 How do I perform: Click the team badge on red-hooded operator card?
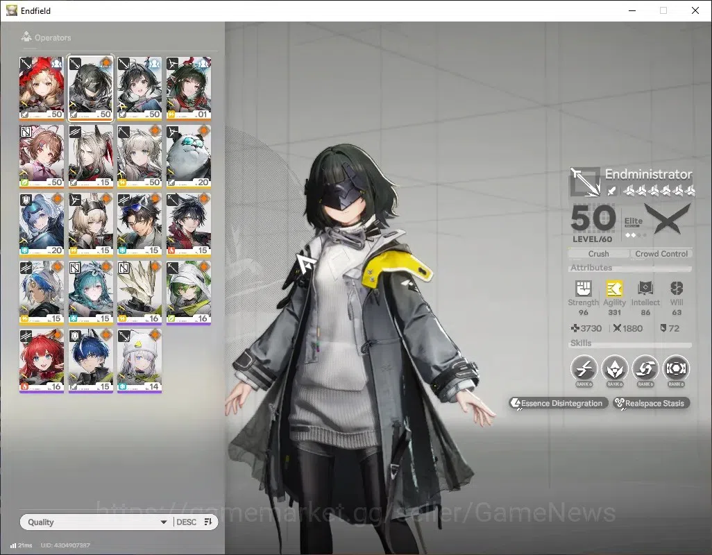(57, 64)
